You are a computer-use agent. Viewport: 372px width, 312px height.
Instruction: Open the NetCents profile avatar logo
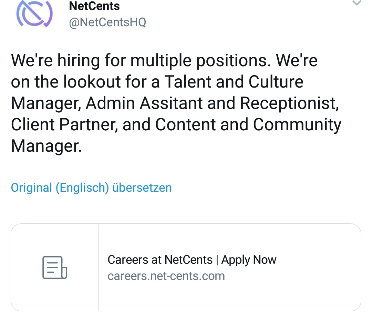[x=34, y=14]
